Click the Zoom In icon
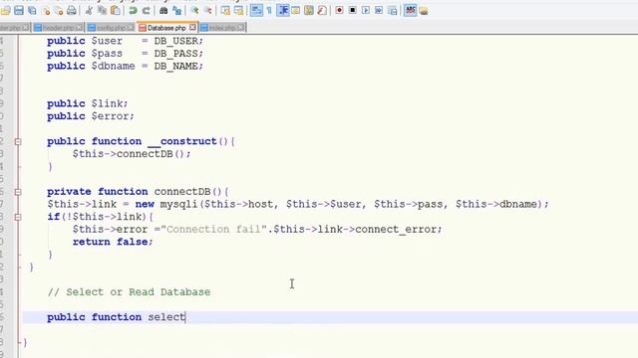This screenshot has width=638, height=358. (x=194, y=10)
